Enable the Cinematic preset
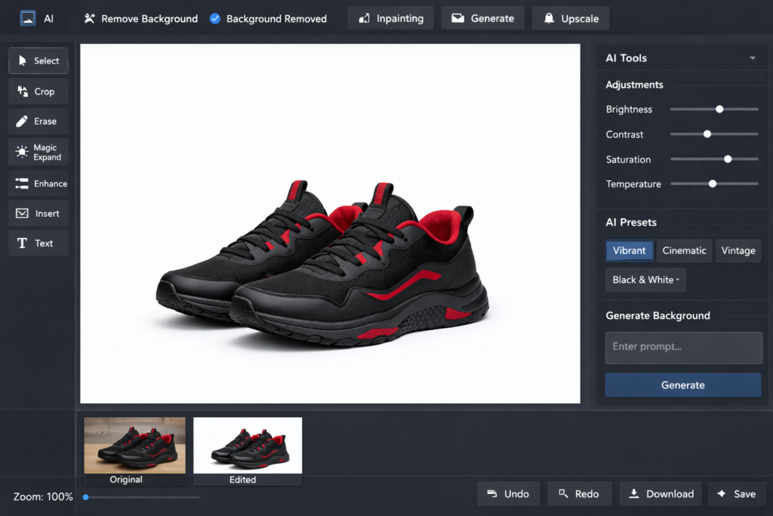The image size is (773, 516). click(684, 250)
